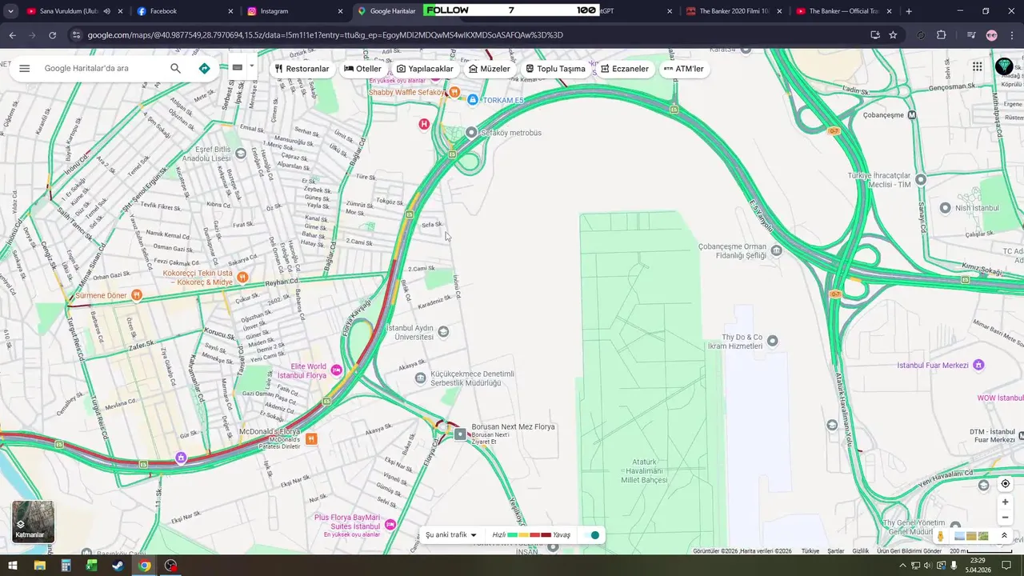1024x576 pixels.
Task: Adjust volume from the speaker tray icon
Action: pyautogui.click(x=927, y=566)
